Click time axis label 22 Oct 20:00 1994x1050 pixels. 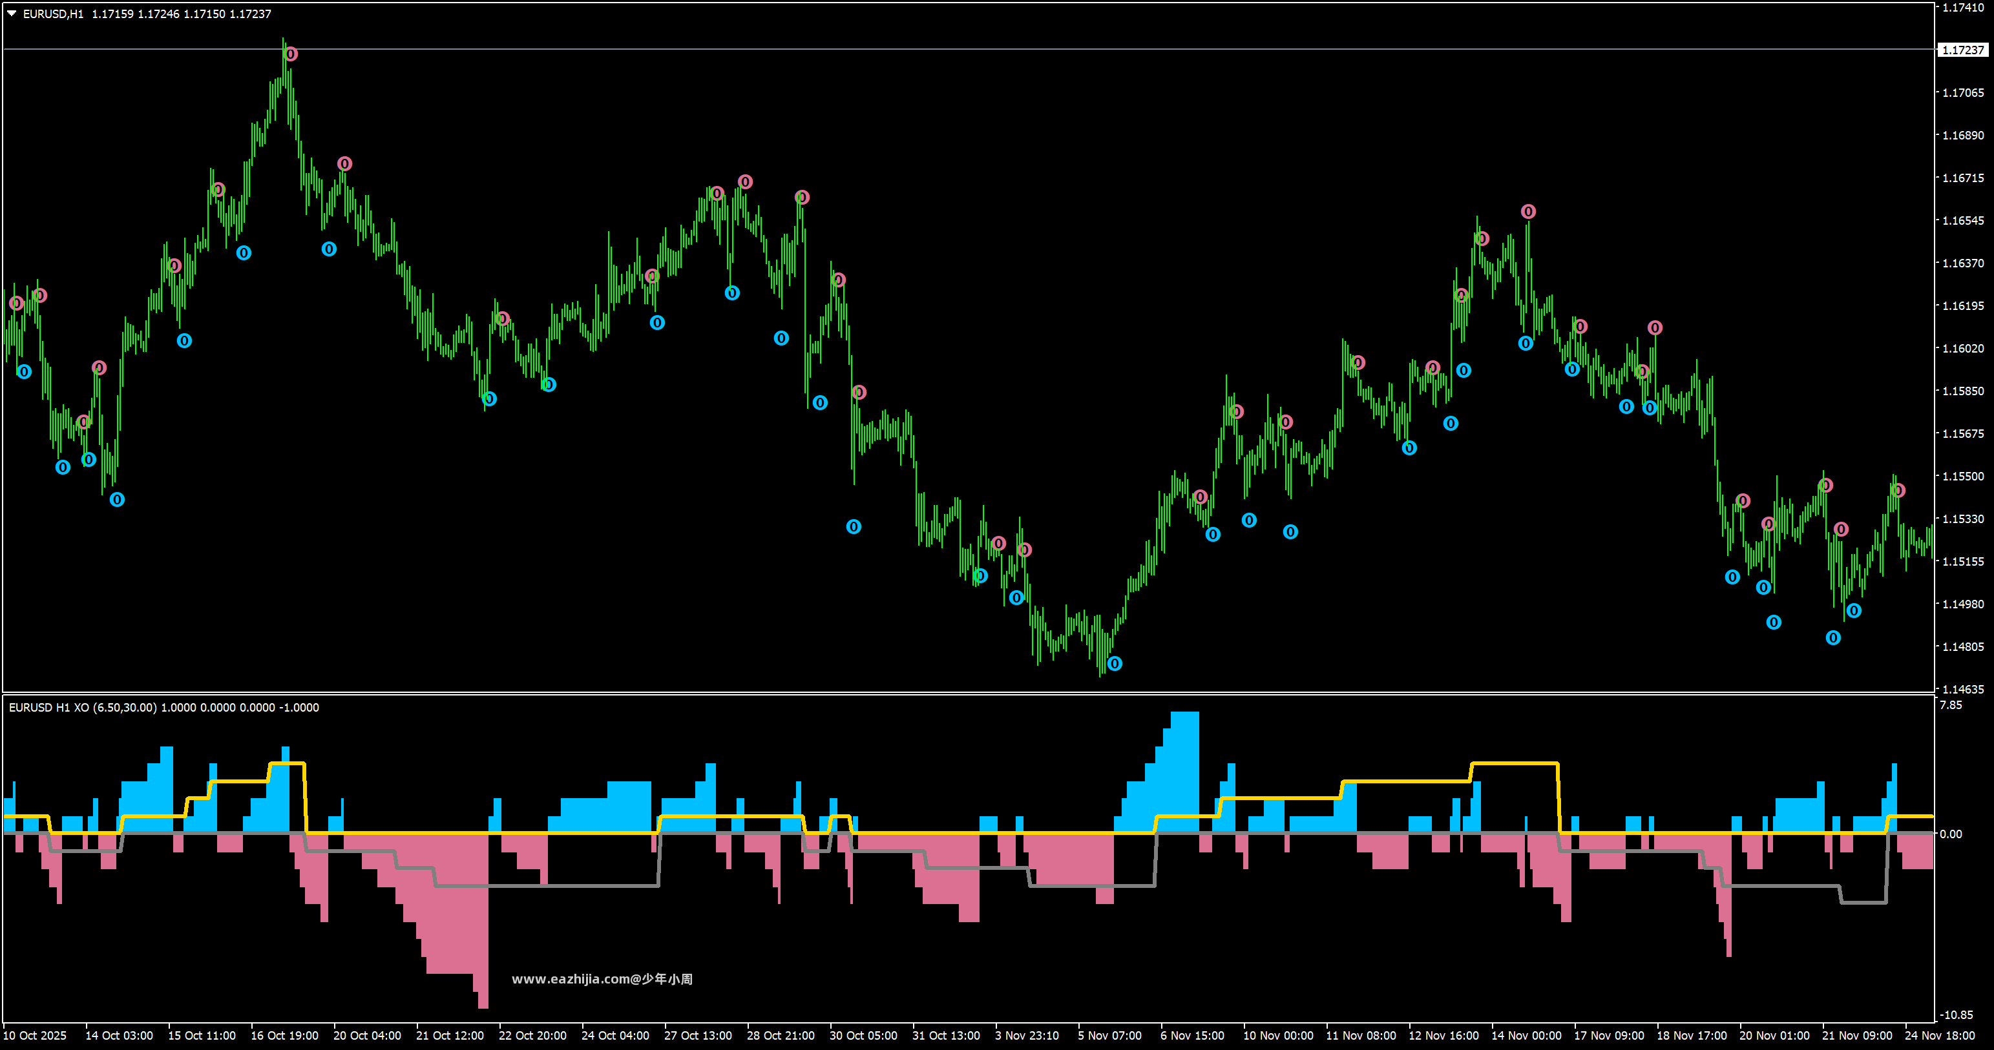coord(533,1035)
